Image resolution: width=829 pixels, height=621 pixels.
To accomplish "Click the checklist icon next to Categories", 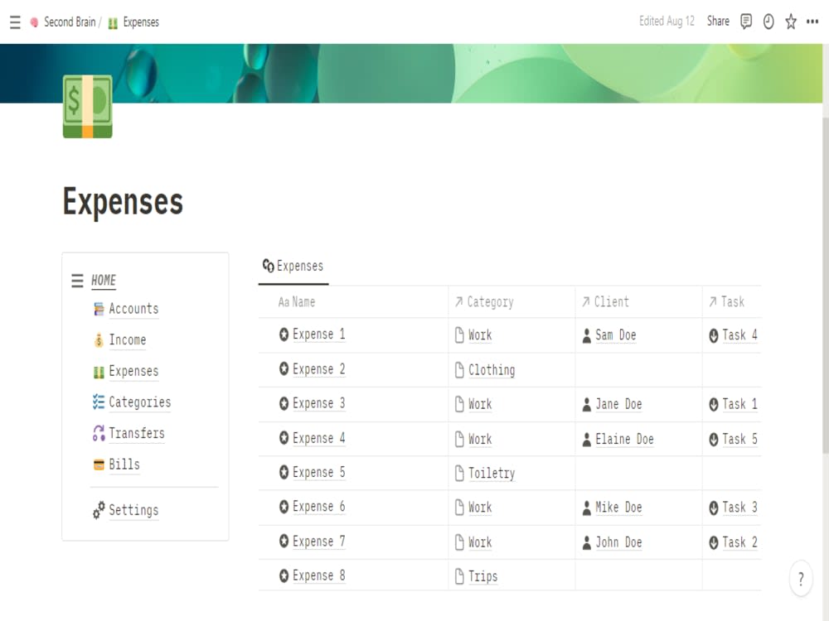I will point(99,402).
